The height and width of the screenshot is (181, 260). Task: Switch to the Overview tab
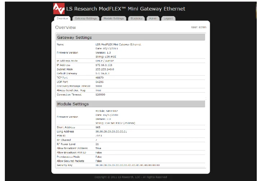click(62, 18)
